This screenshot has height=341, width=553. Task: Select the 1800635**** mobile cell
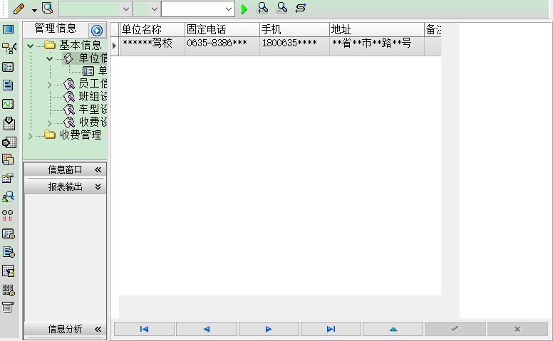point(294,46)
